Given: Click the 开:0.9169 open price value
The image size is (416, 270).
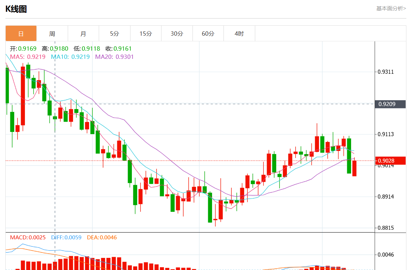Looking at the screenshot, I should point(23,49).
